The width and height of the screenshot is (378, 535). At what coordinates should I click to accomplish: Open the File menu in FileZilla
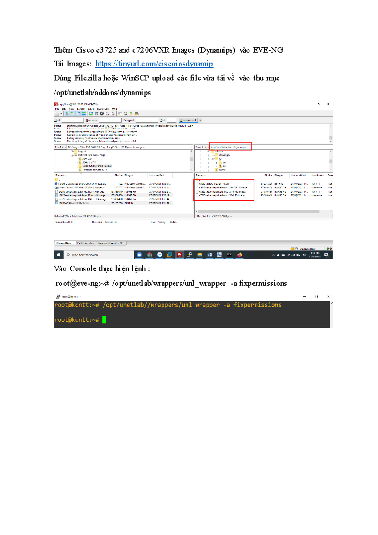57,109
